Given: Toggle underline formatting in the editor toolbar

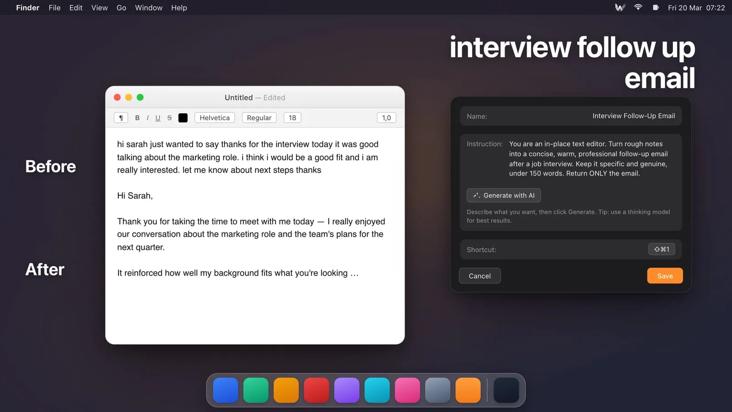Looking at the screenshot, I should coord(158,118).
